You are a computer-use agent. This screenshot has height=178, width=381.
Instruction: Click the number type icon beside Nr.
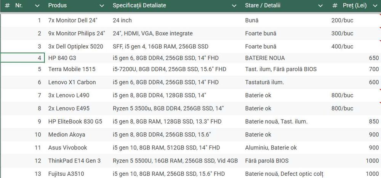[7, 5]
